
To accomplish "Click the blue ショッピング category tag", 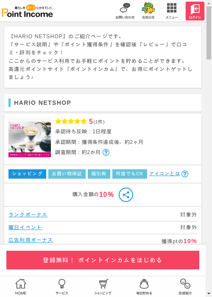I will coord(27,174).
